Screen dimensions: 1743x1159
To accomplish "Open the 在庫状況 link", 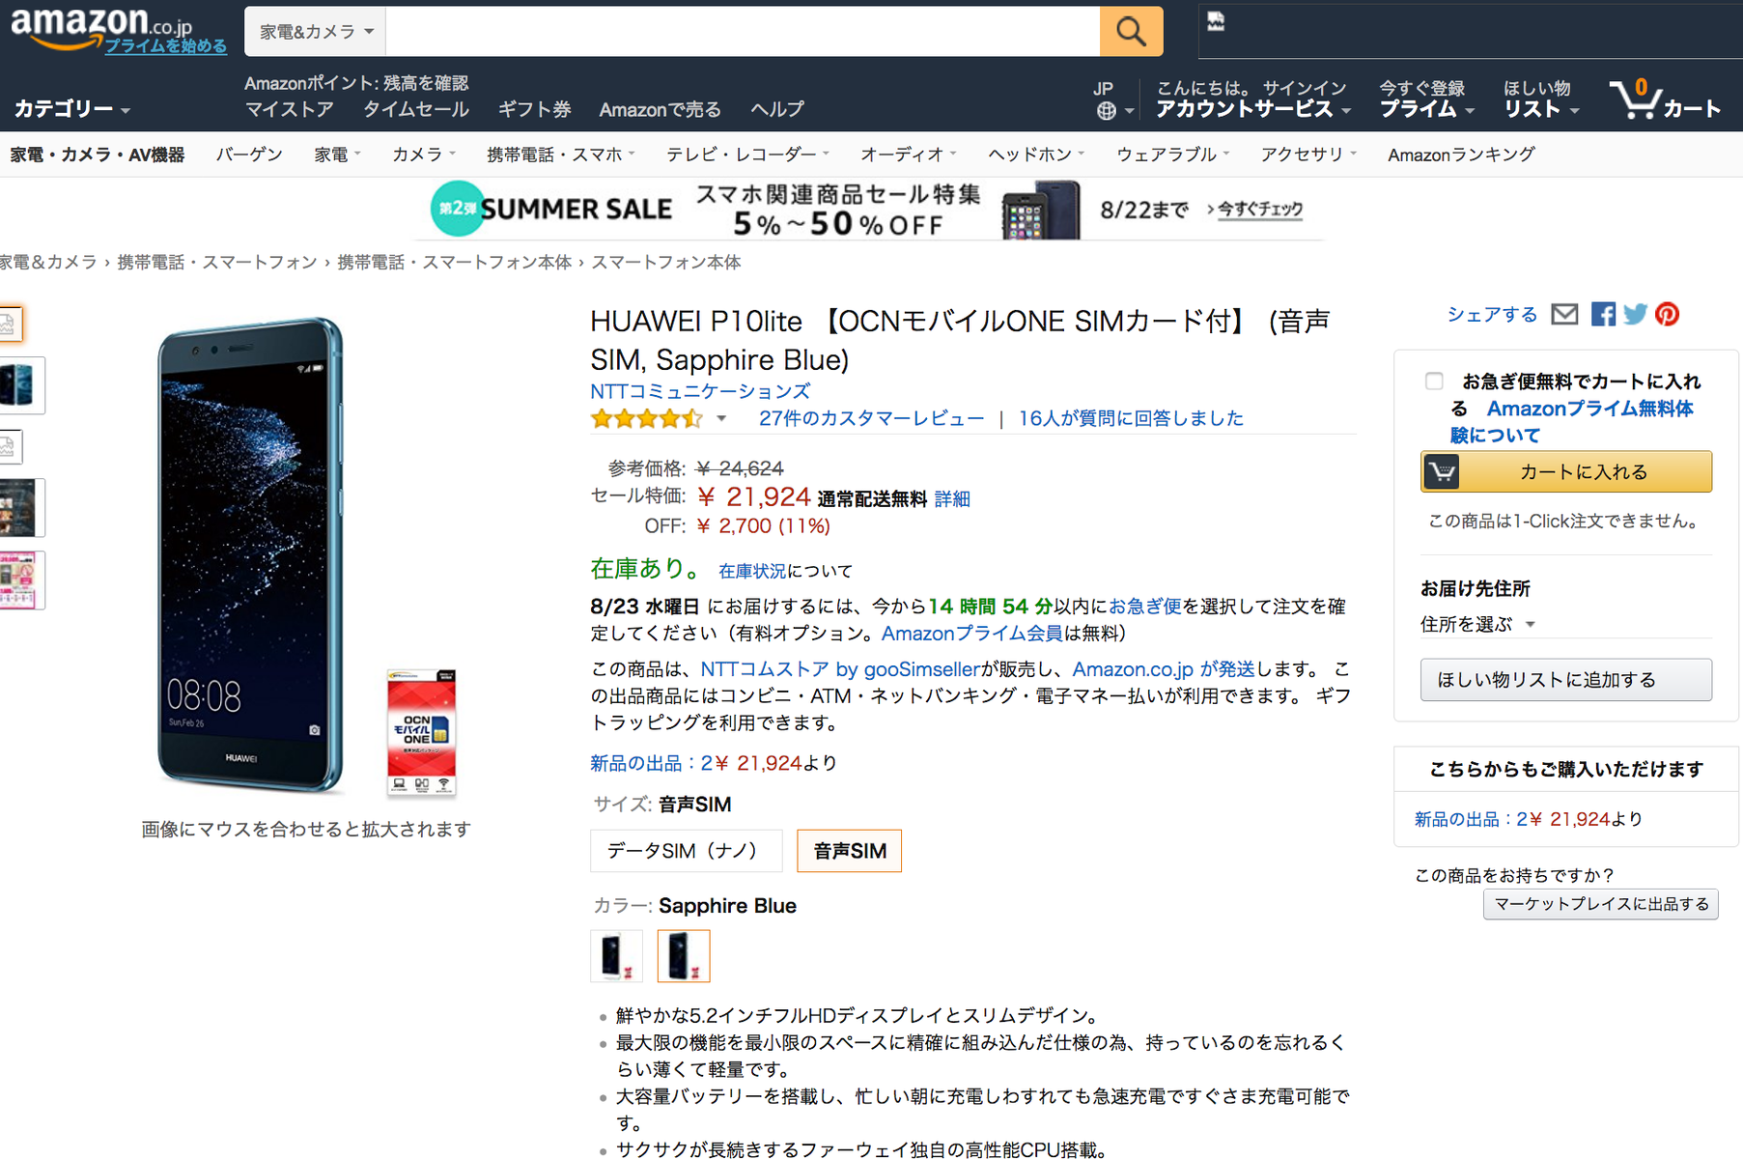I will pos(751,571).
